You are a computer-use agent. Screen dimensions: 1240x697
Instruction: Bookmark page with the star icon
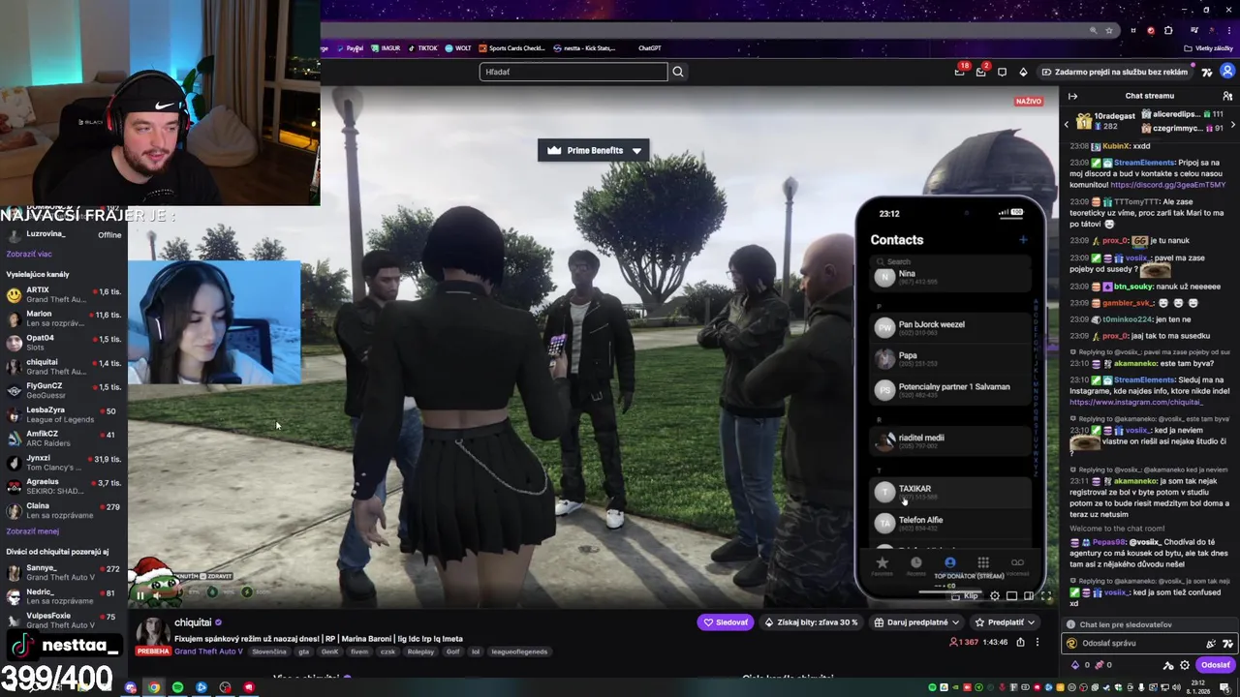[1109, 30]
